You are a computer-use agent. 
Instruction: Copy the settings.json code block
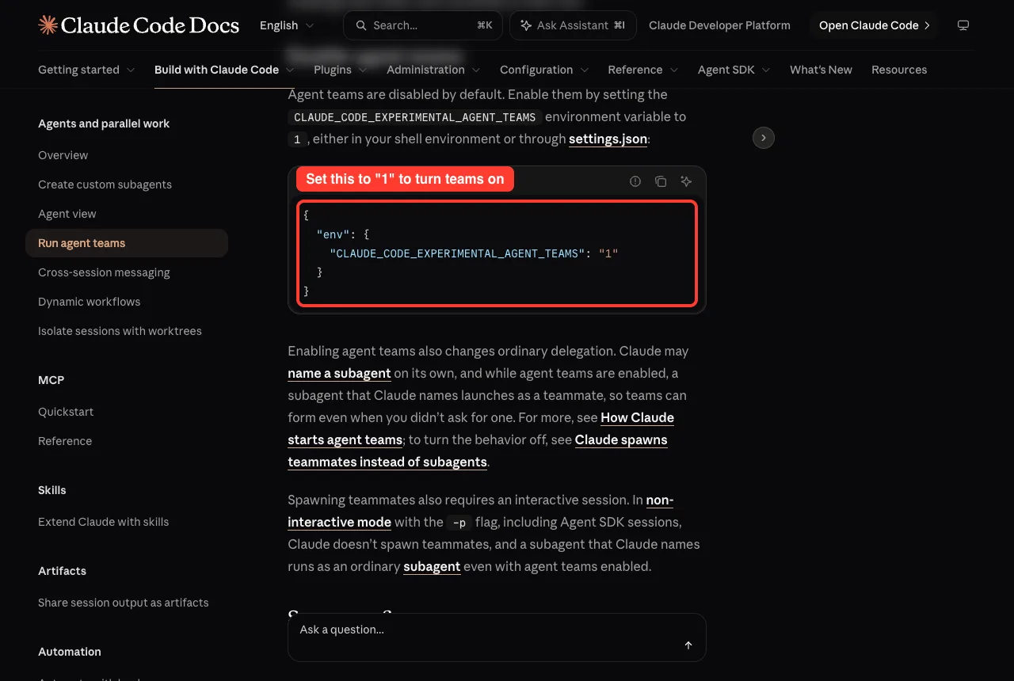(661, 181)
